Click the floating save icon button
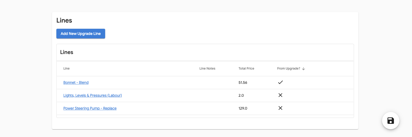Image resolution: width=412 pixels, height=137 pixels. tap(390, 121)
